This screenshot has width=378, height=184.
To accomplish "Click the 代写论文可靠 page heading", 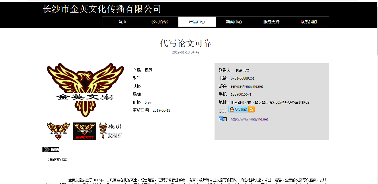I will (x=186, y=43).
